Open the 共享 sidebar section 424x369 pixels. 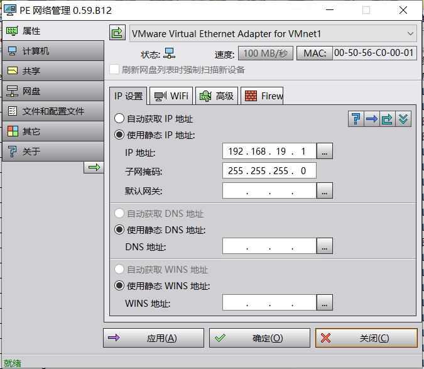pos(53,71)
